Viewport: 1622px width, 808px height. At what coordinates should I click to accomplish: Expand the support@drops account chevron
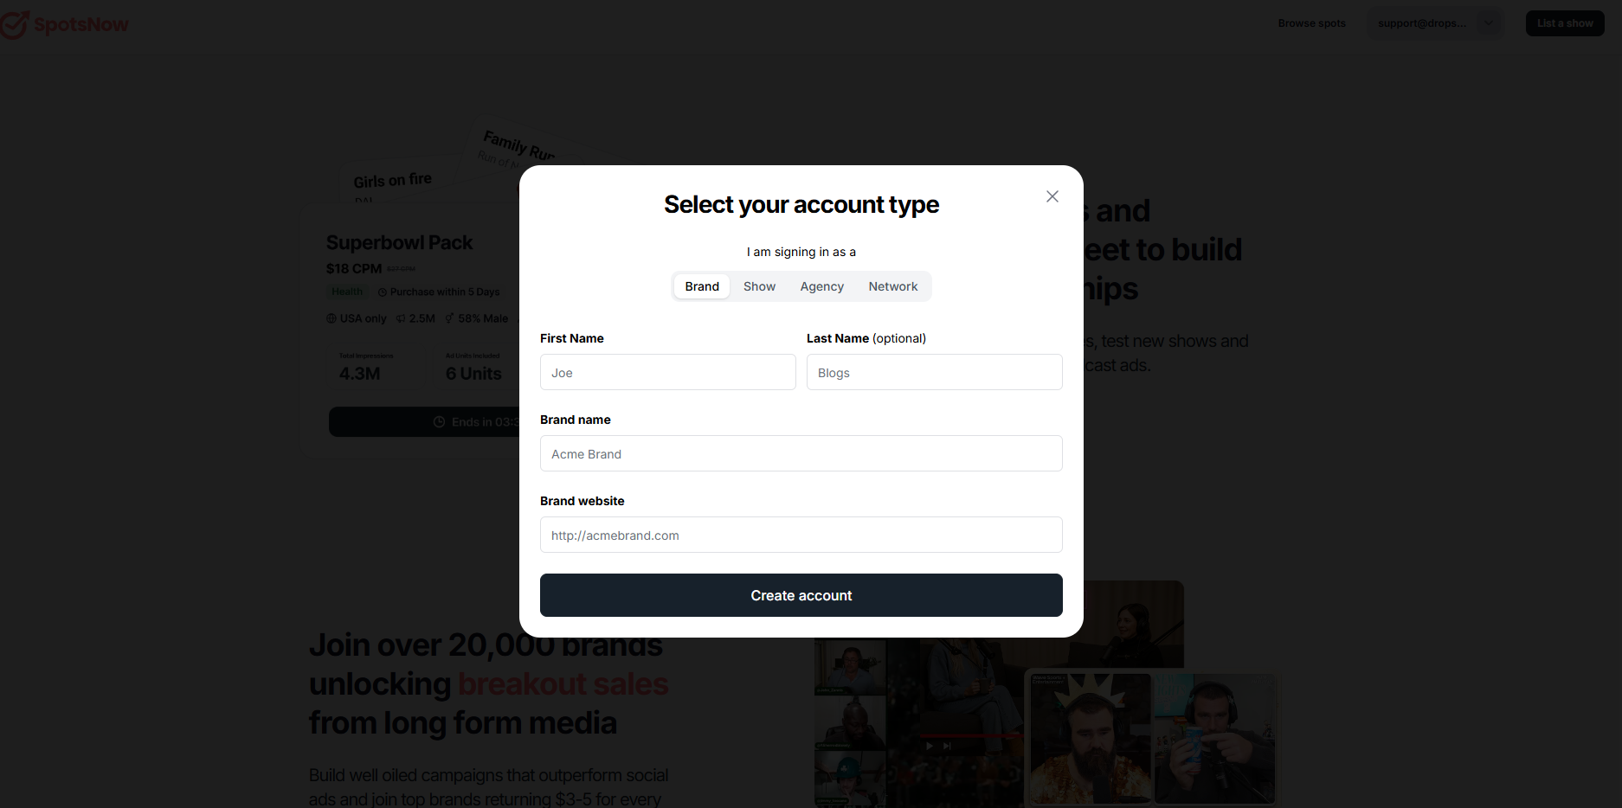pos(1489,23)
